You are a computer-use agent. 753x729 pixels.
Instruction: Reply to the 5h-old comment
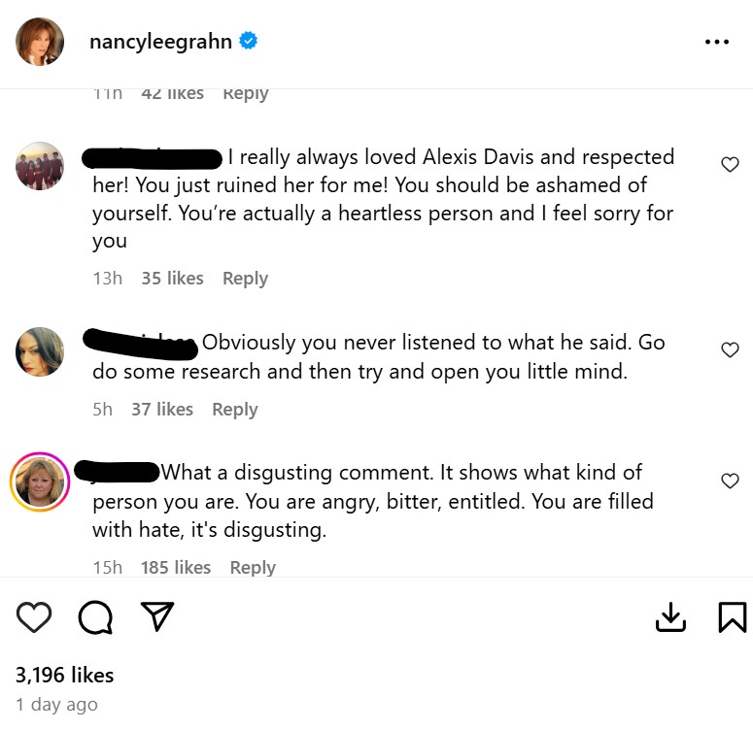(234, 409)
